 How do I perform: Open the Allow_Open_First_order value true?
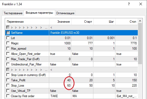(x=60, y=54)
